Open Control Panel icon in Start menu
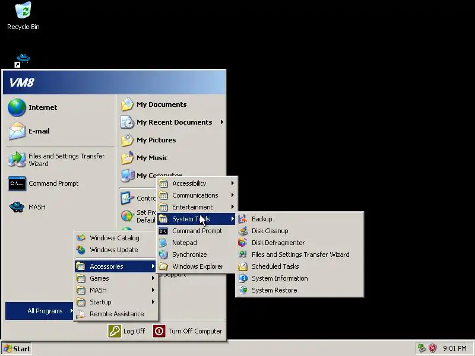Viewport: 475px width, 356px height. pos(127,198)
